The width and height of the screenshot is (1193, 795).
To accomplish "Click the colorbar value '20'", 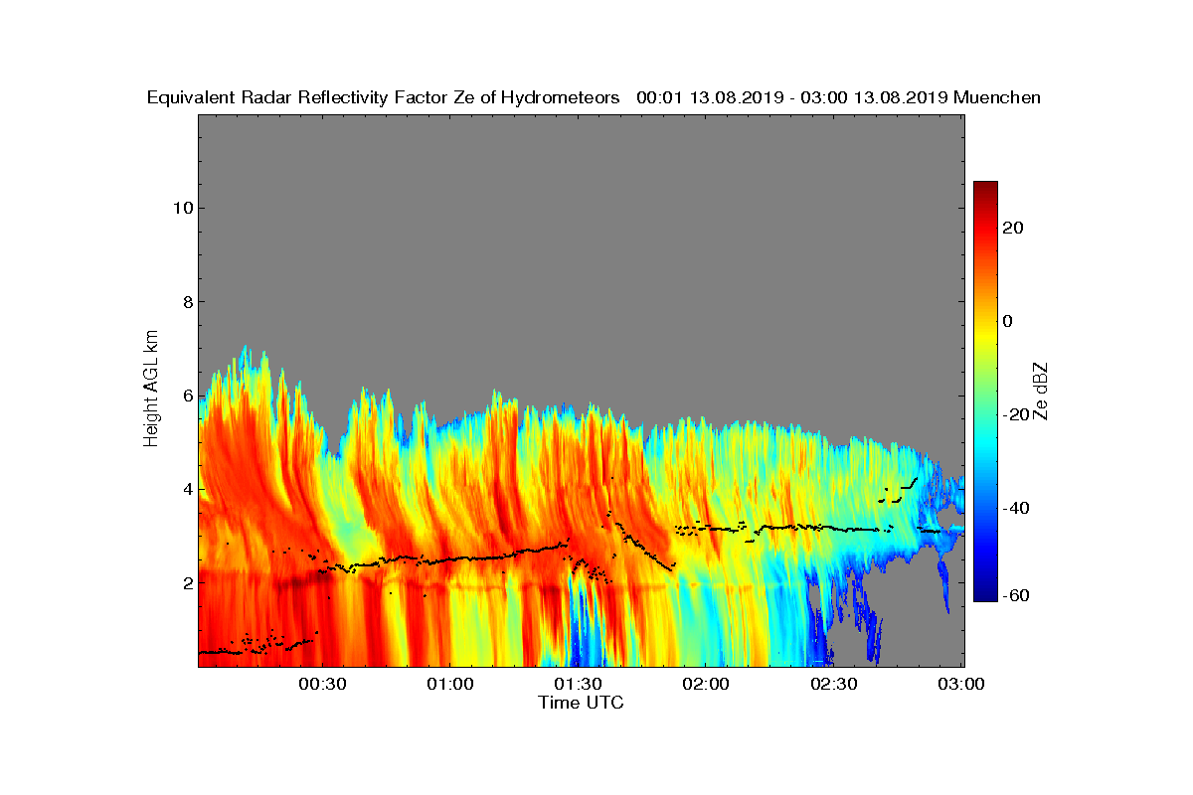I will (1014, 228).
